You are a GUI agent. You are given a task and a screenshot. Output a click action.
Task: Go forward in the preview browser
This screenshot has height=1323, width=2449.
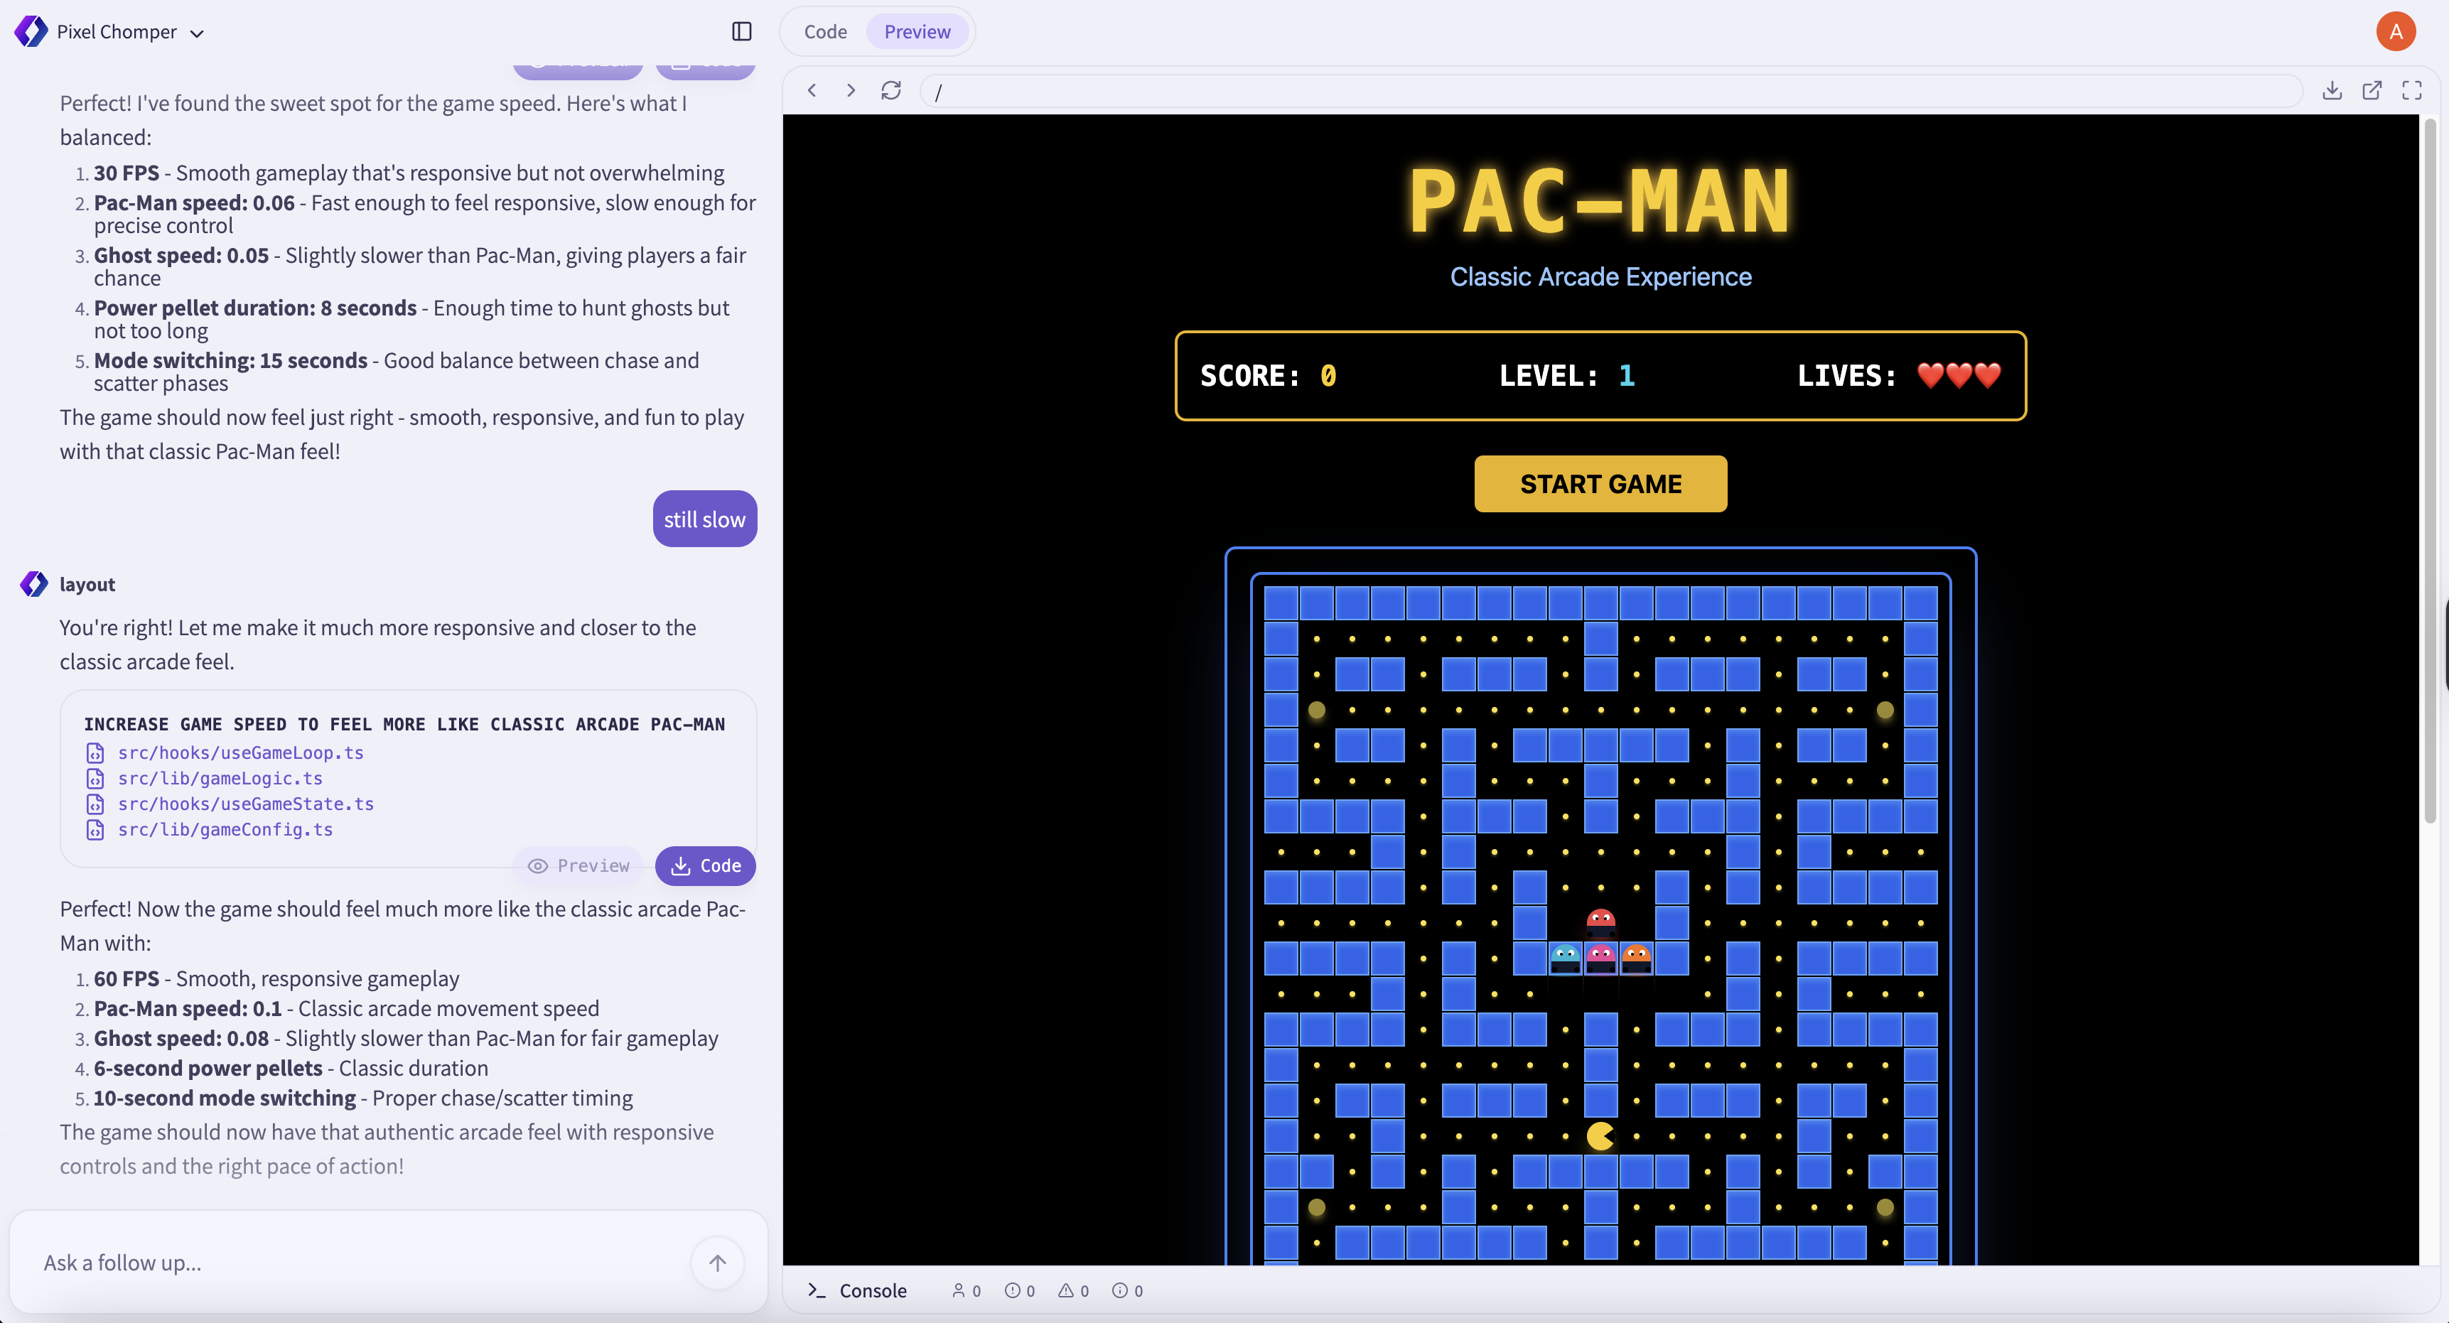point(851,90)
